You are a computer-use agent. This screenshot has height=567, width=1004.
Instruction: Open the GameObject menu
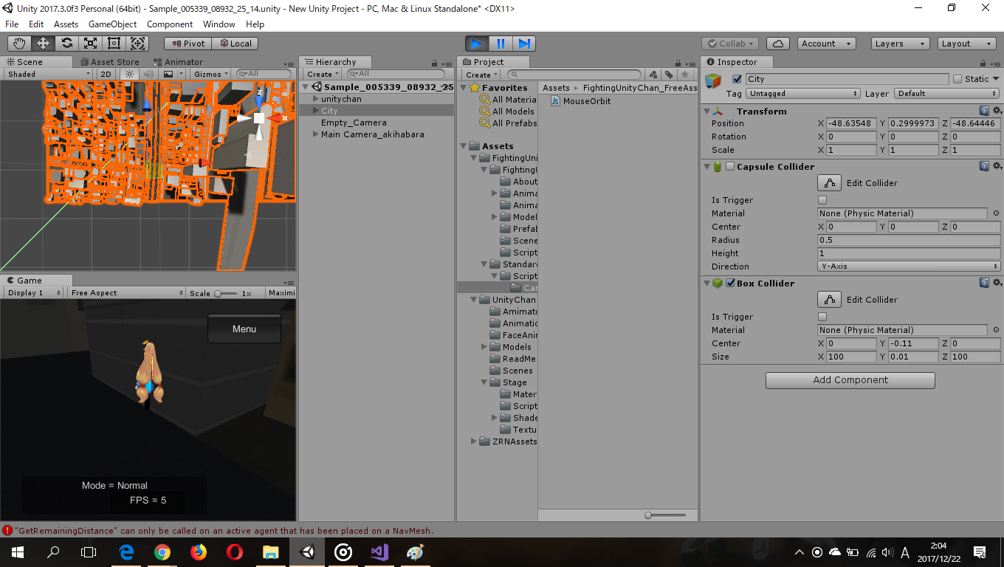click(112, 24)
